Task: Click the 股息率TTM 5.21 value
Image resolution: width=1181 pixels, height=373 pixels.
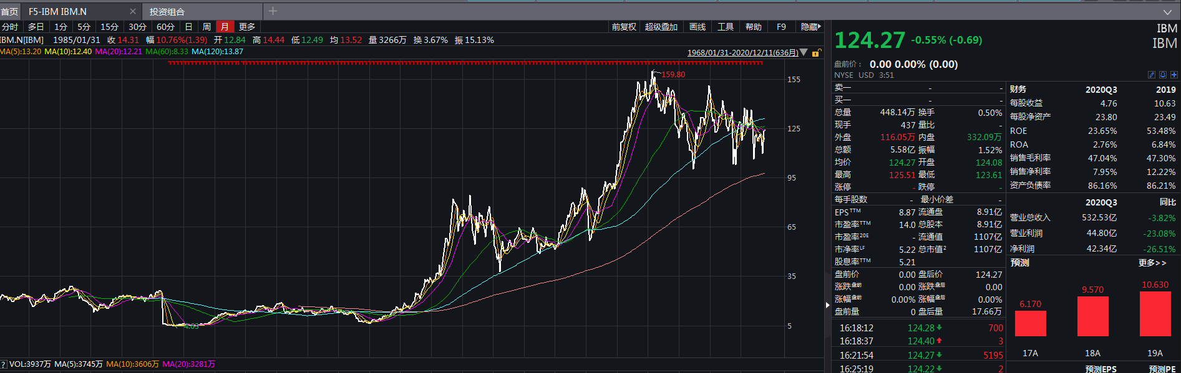Action: [x=907, y=263]
